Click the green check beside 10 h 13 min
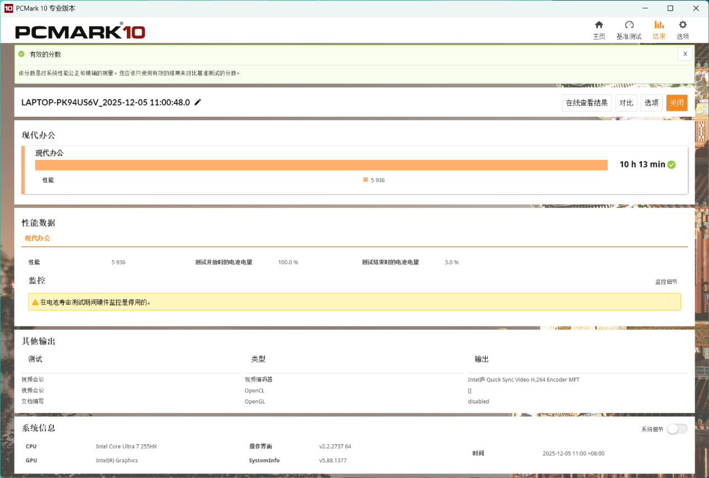Screen dimensions: 709x478 pos(672,164)
